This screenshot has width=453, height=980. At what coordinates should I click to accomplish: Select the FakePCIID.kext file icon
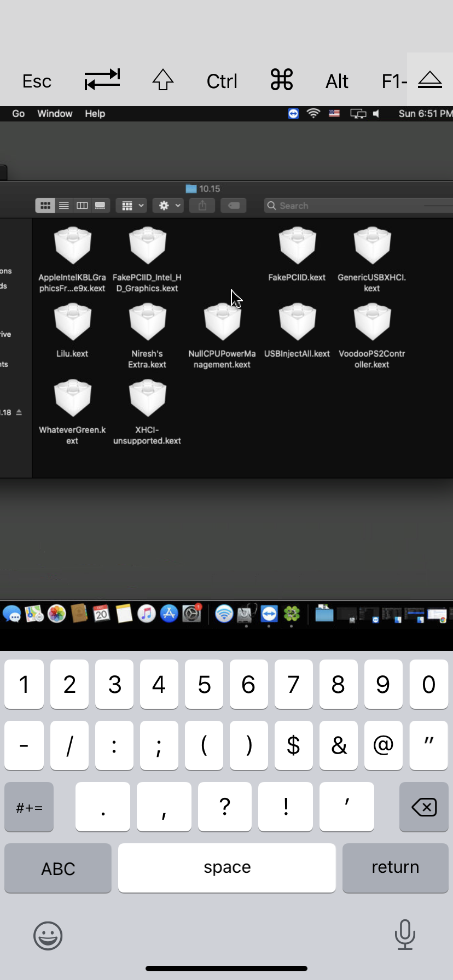coord(297,246)
